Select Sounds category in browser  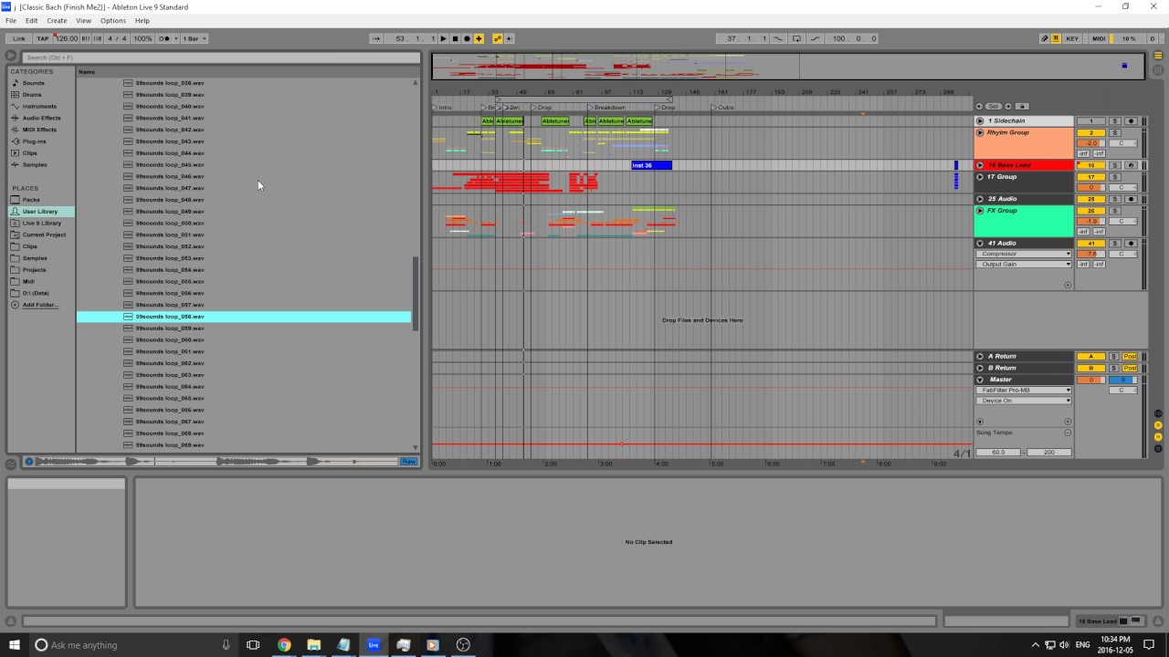click(x=33, y=83)
